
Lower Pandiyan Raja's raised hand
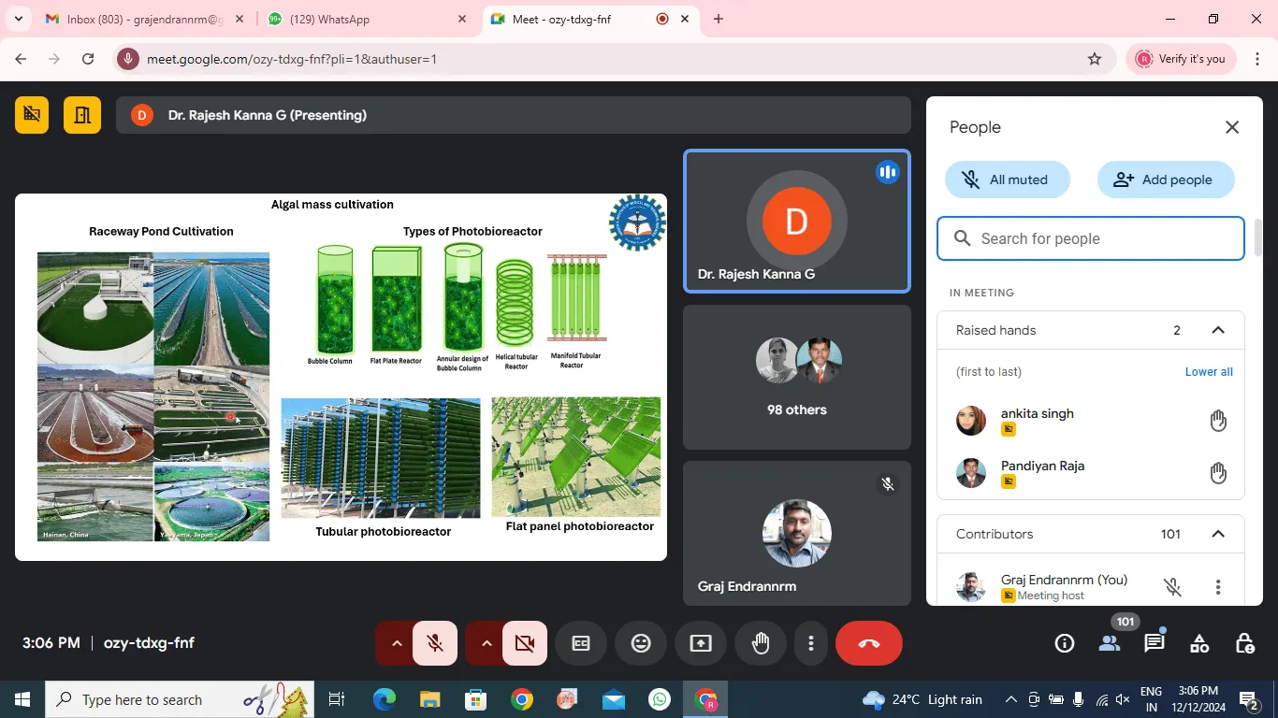tap(1218, 473)
